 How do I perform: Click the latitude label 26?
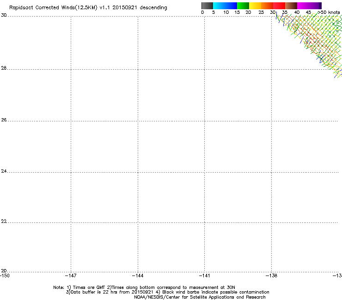click(x=4, y=120)
